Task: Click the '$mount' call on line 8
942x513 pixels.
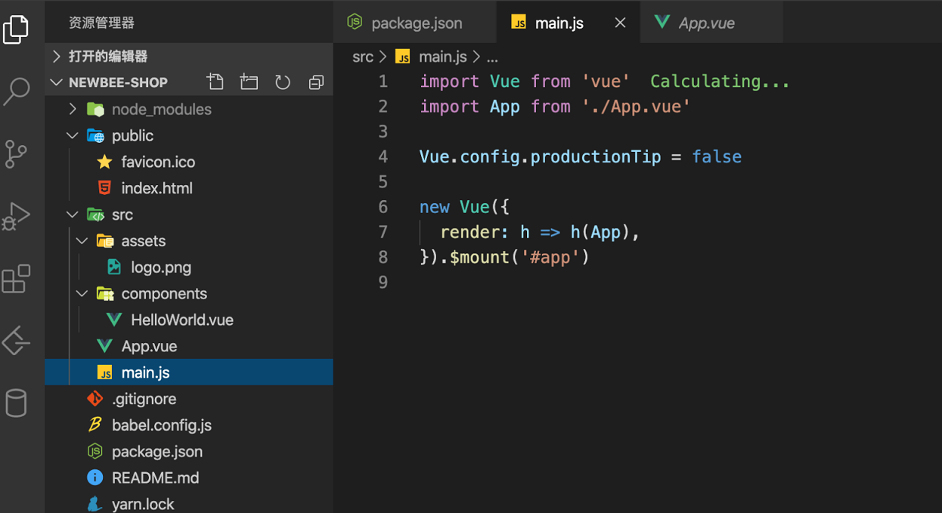Action: click(x=479, y=257)
